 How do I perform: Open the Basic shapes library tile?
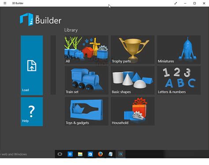[x=133, y=81]
